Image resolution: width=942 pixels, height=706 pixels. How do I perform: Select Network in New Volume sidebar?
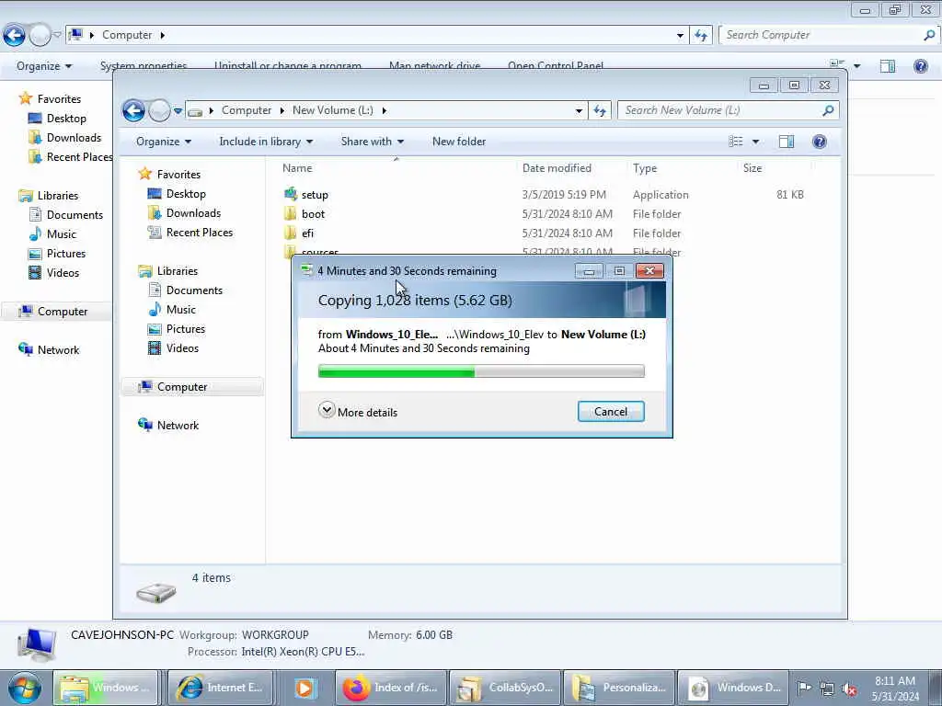(x=178, y=425)
